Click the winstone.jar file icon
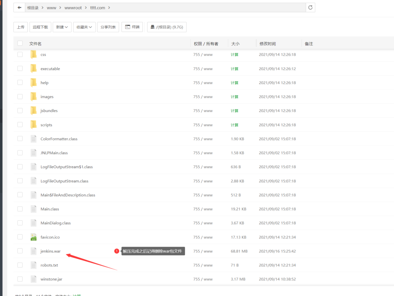Viewport: 394px width, 296px height. 33,279
